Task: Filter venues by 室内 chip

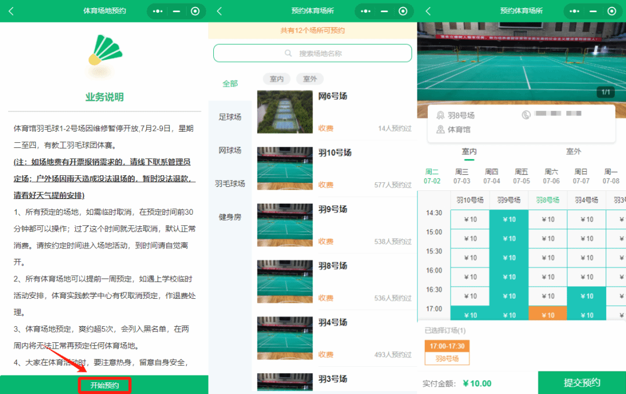Action: 276,79
